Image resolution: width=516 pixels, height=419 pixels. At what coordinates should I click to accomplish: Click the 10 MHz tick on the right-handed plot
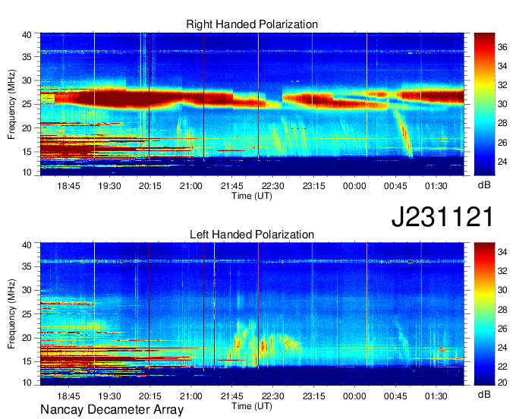tap(27, 172)
